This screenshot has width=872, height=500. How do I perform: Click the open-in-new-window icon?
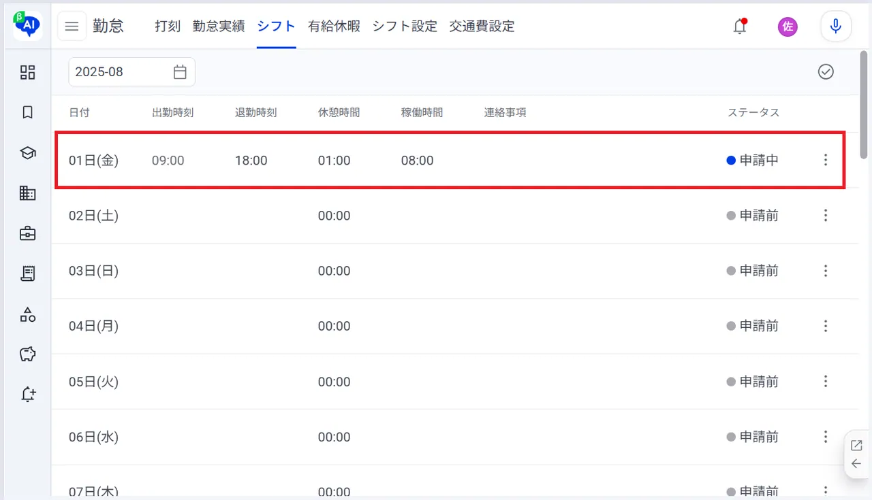point(856,446)
